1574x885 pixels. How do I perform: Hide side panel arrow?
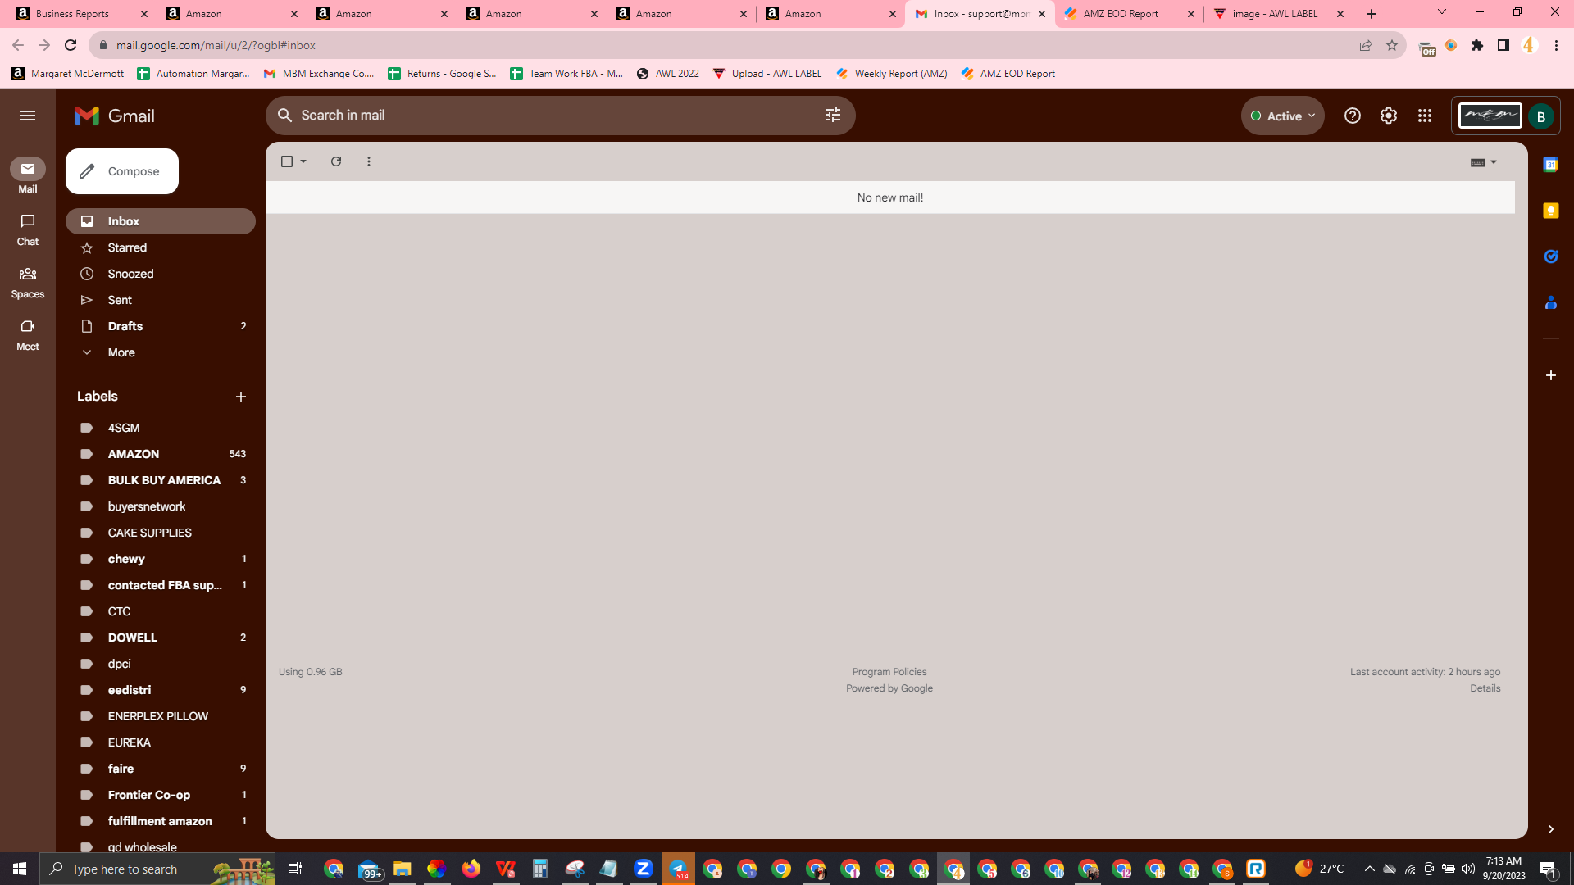[1551, 829]
